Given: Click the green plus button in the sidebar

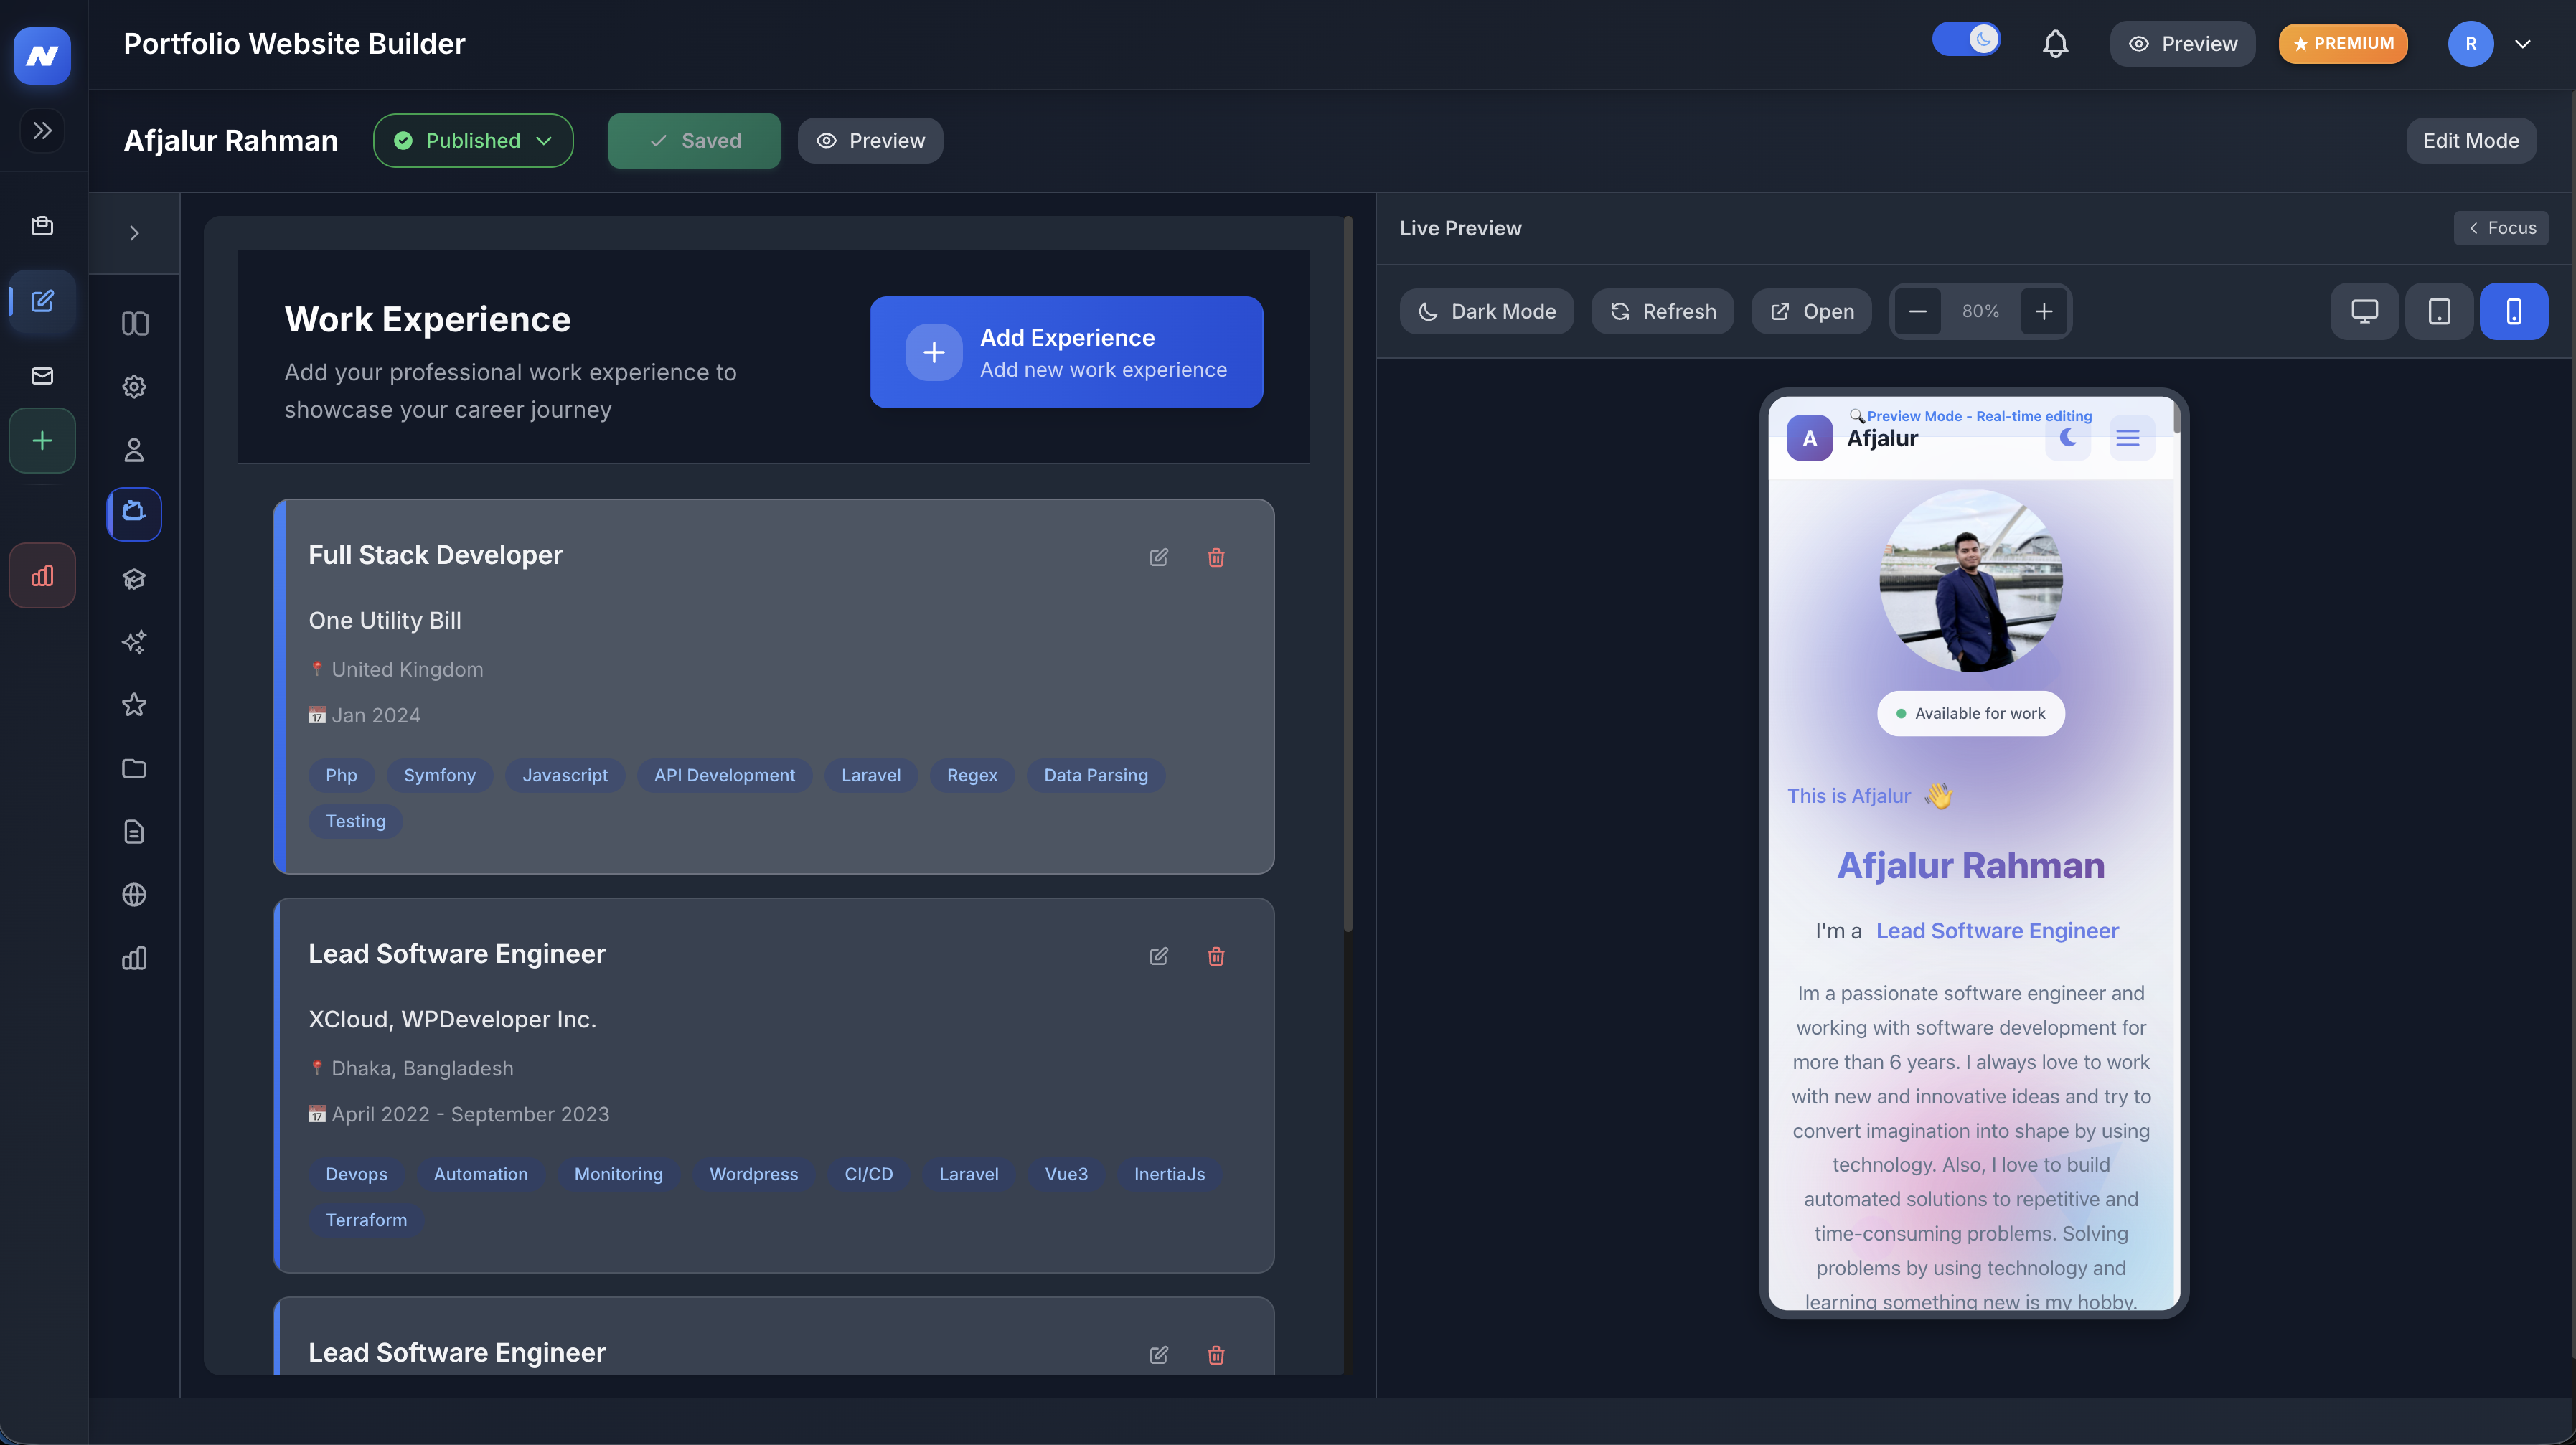Looking at the screenshot, I should tap(42, 440).
